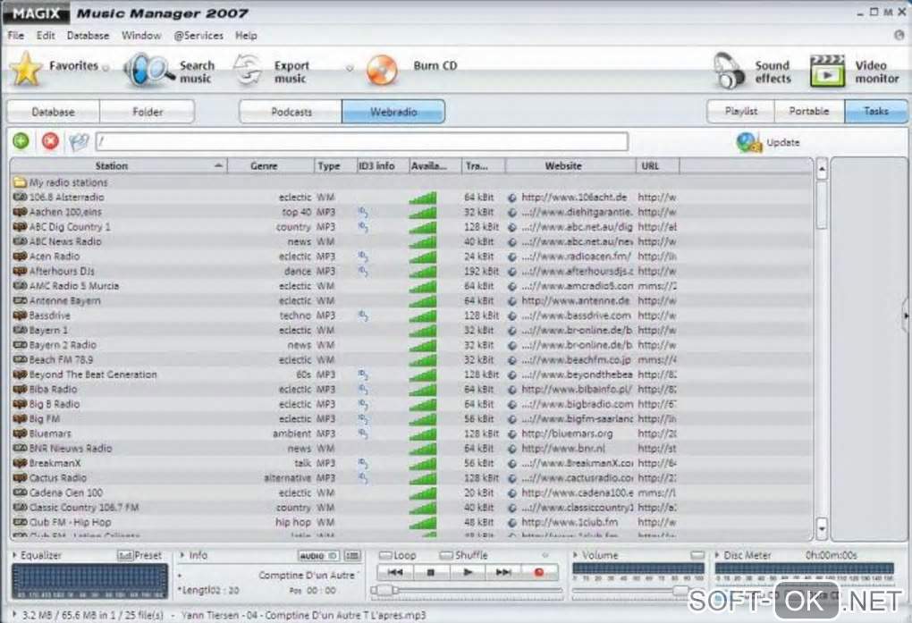
Task: Open the File menu
Action: [16, 36]
